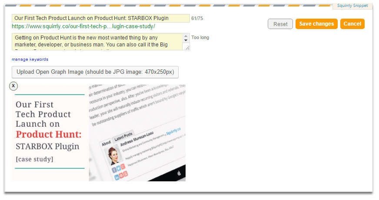Click Upload Open Graph Image button
The width and height of the screenshot is (379, 200).
pos(95,72)
